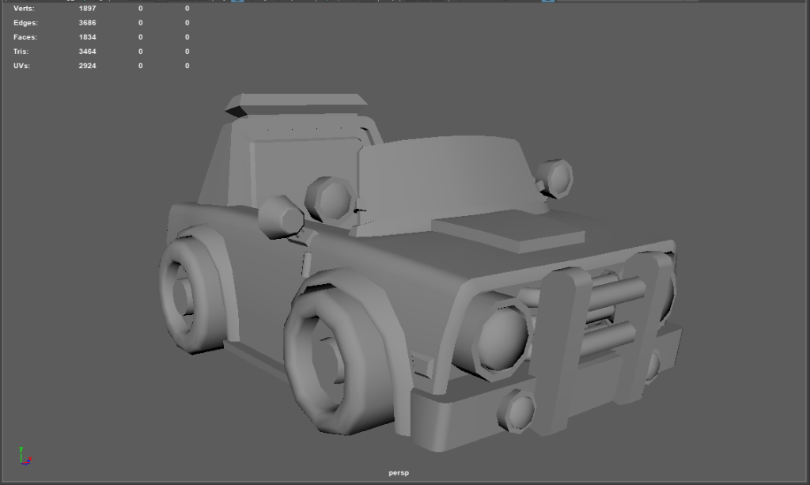The height and width of the screenshot is (485, 810).
Task: Click the Edges count label in HUD
Action: (25, 23)
